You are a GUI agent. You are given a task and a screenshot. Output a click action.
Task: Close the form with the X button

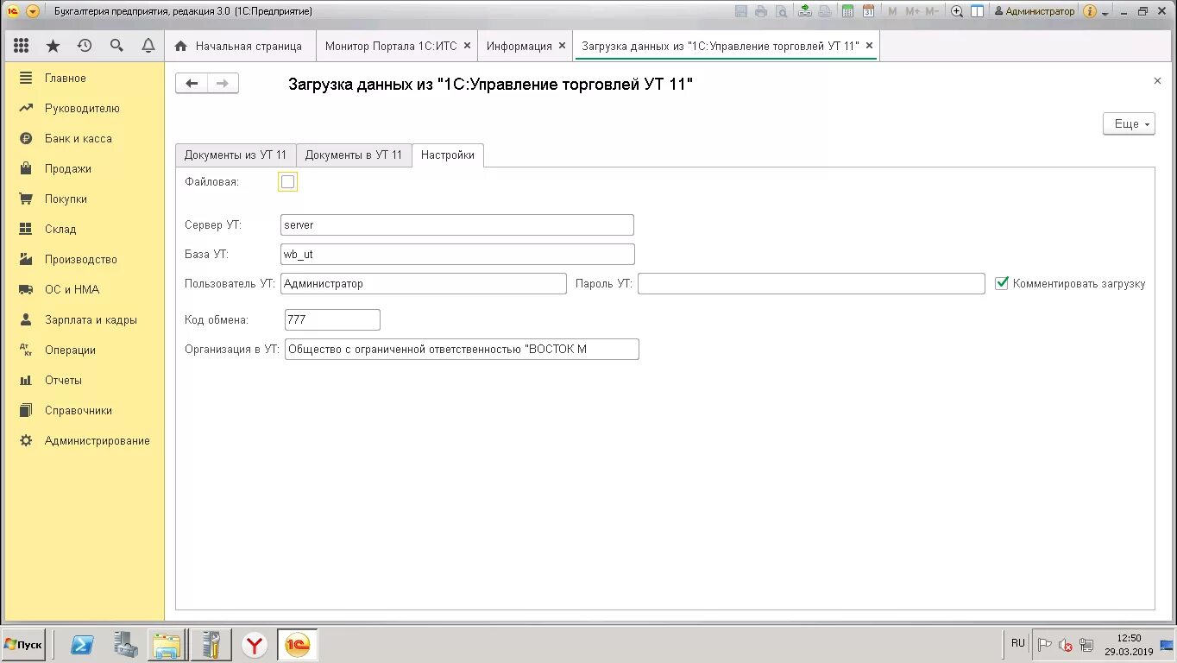point(1157,80)
